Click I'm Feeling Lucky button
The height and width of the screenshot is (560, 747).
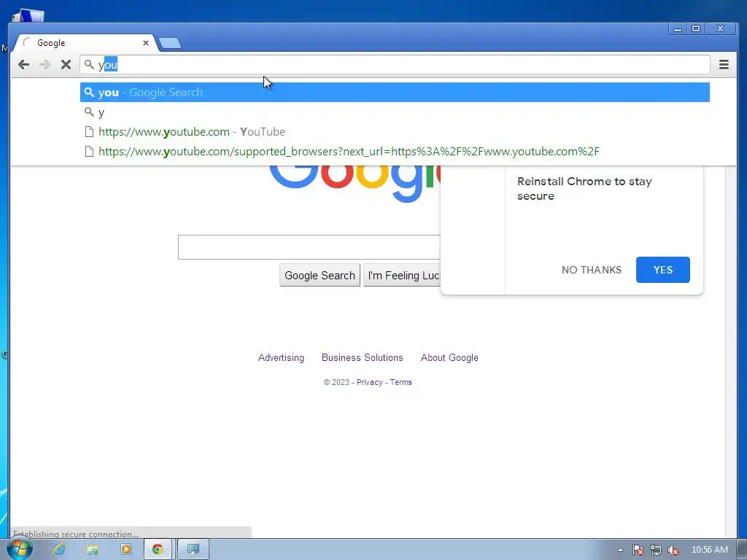[403, 275]
